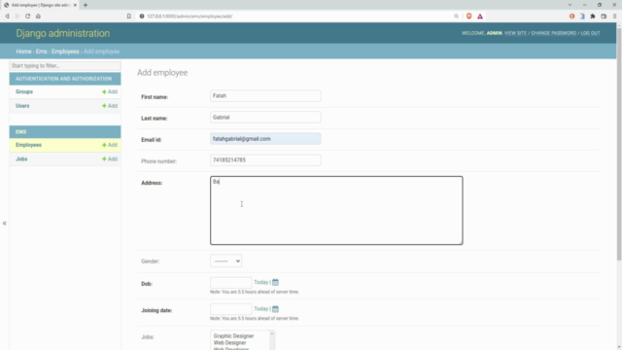
Task: Click the Dob date input
Action: (231, 283)
